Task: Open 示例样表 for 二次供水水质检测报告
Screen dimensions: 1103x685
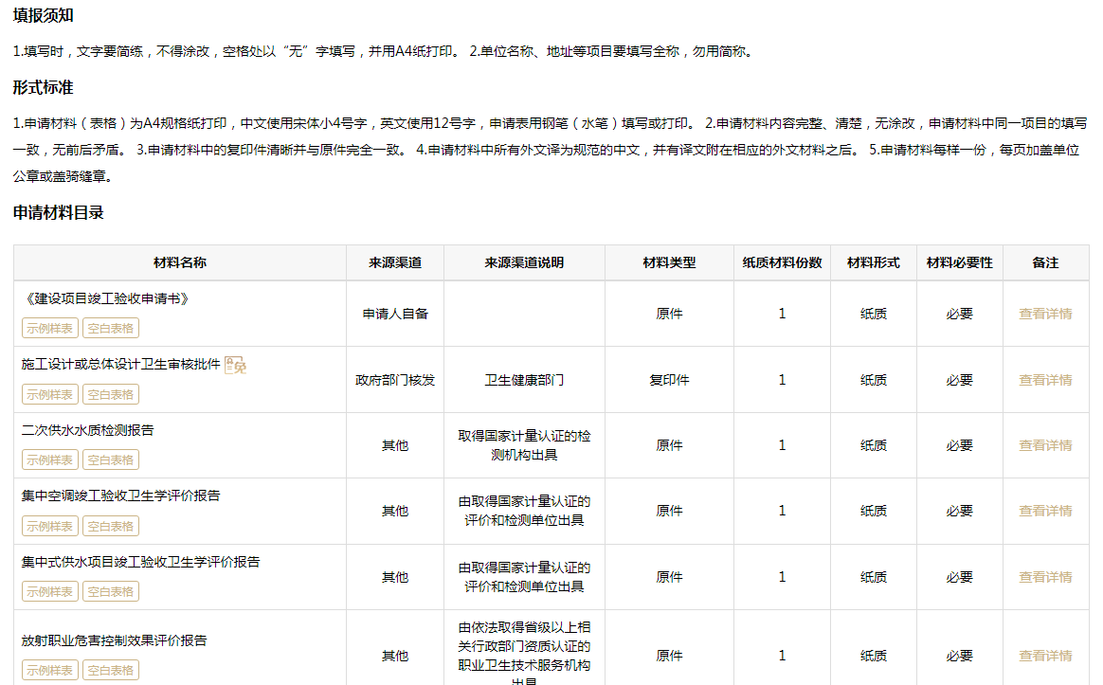Action: click(49, 460)
